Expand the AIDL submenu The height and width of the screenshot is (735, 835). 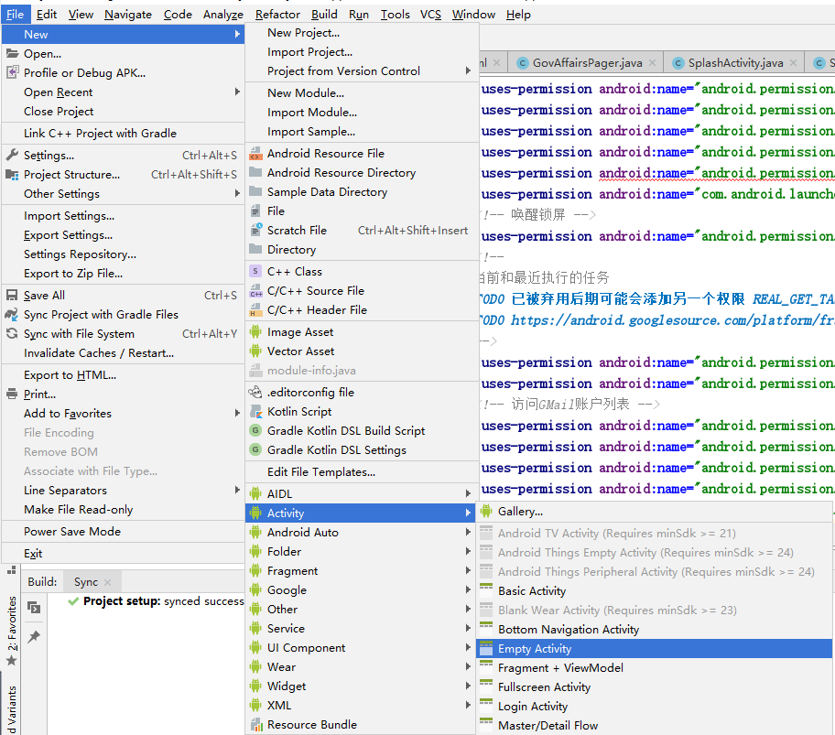(x=468, y=493)
